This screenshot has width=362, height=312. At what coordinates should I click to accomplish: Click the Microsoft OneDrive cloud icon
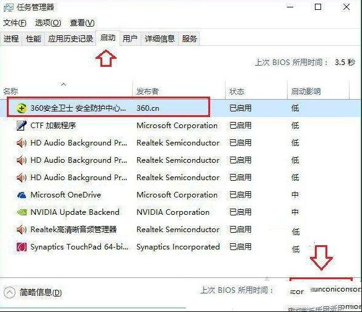point(22,195)
